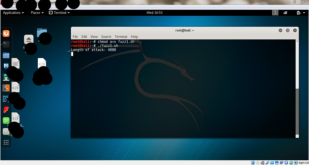Open the Files manager dock icon

click(6, 55)
